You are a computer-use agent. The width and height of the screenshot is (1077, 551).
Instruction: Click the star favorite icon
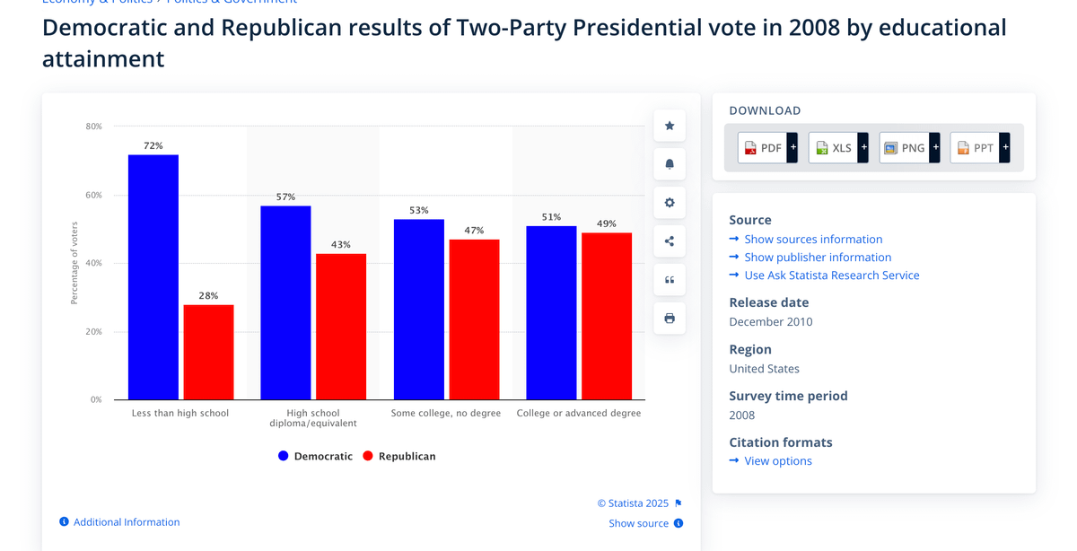point(670,126)
